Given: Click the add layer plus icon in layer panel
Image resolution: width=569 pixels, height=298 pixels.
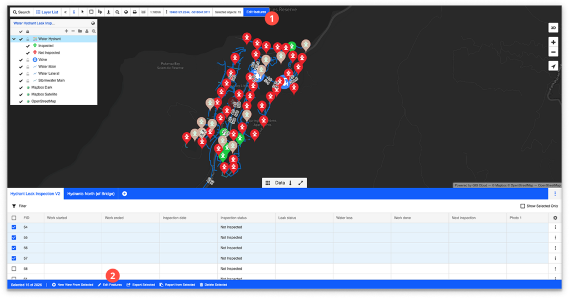Looking at the screenshot, I should pyautogui.click(x=67, y=31).
